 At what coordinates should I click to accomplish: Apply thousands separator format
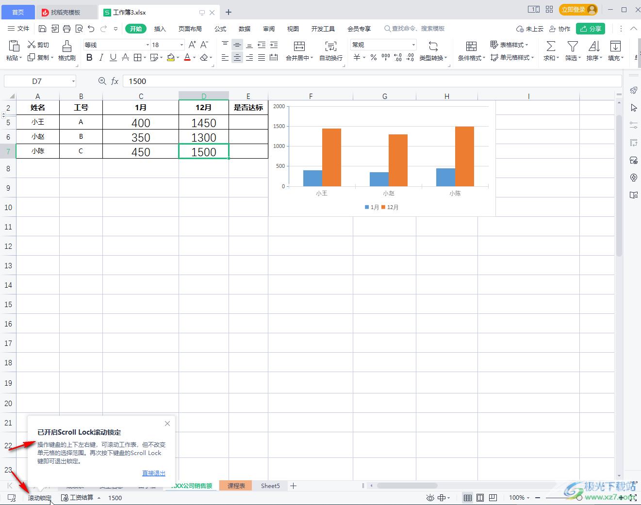(x=386, y=58)
